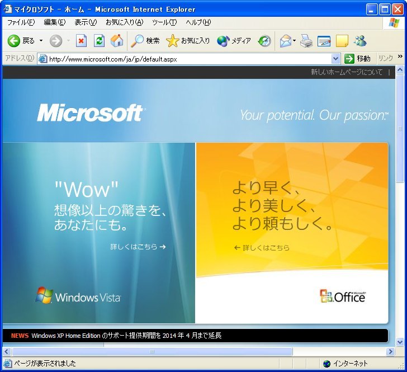Open the Back button history dropdown
This screenshot has width=407, height=372.
(x=41, y=41)
